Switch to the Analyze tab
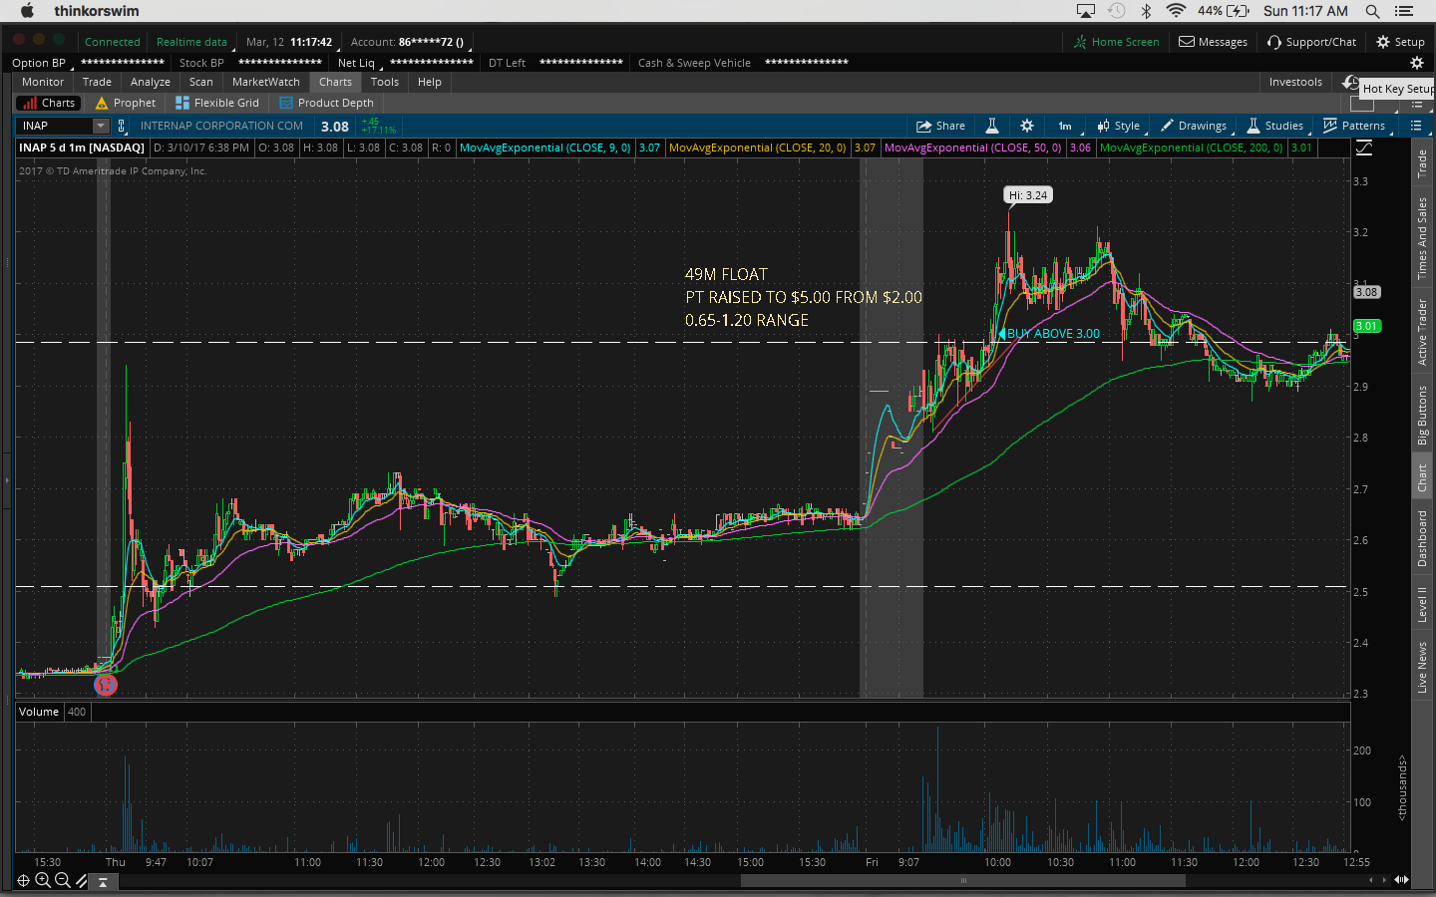This screenshot has height=897, width=1436. click(151, 82)
